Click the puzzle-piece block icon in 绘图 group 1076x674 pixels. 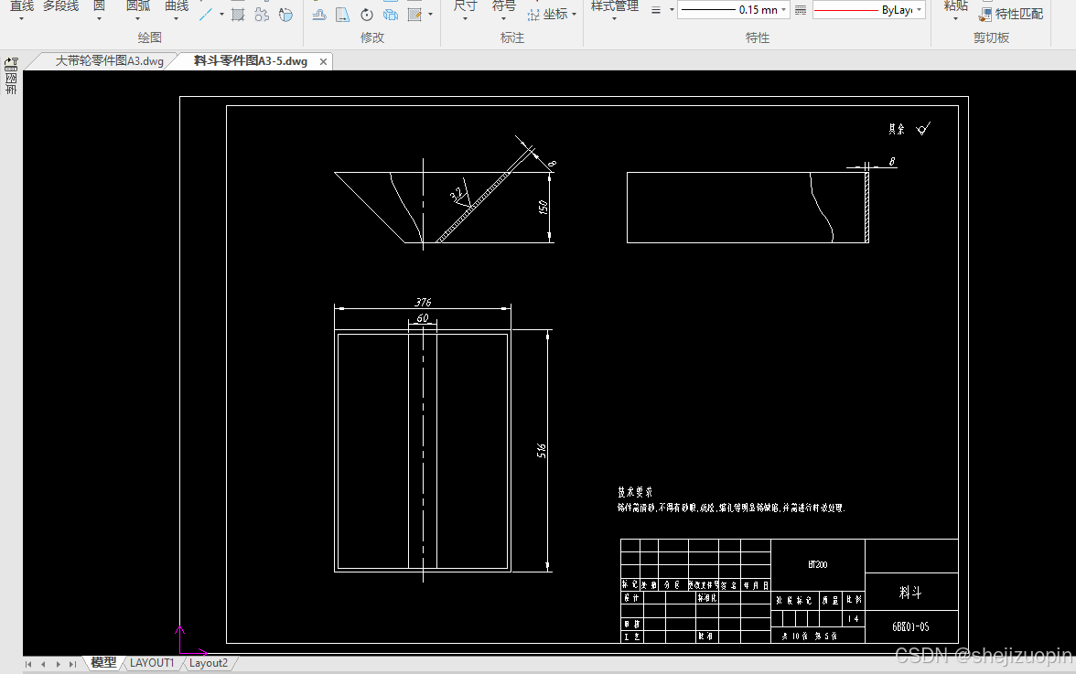pyautogui.click(x=262, y=15)
